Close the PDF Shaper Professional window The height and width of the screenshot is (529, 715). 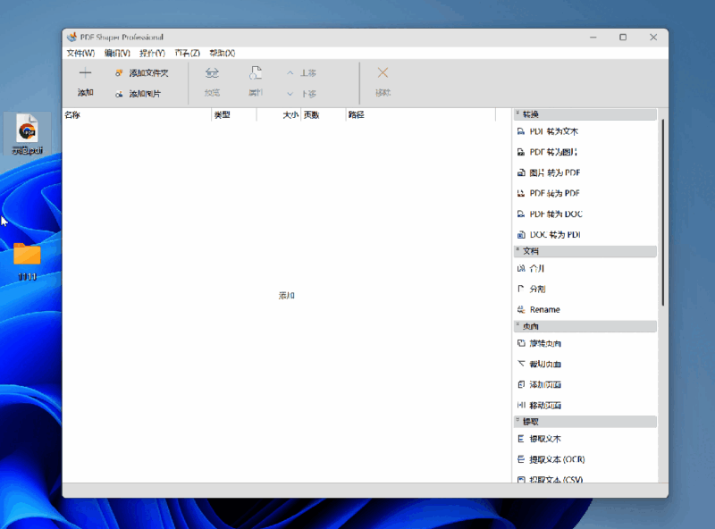[653, 38]
